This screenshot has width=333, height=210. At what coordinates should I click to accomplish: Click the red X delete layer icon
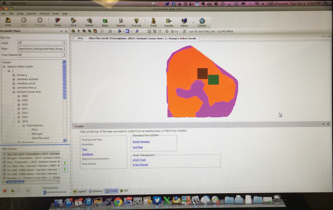pyautogui.click(x=5, y=191)
